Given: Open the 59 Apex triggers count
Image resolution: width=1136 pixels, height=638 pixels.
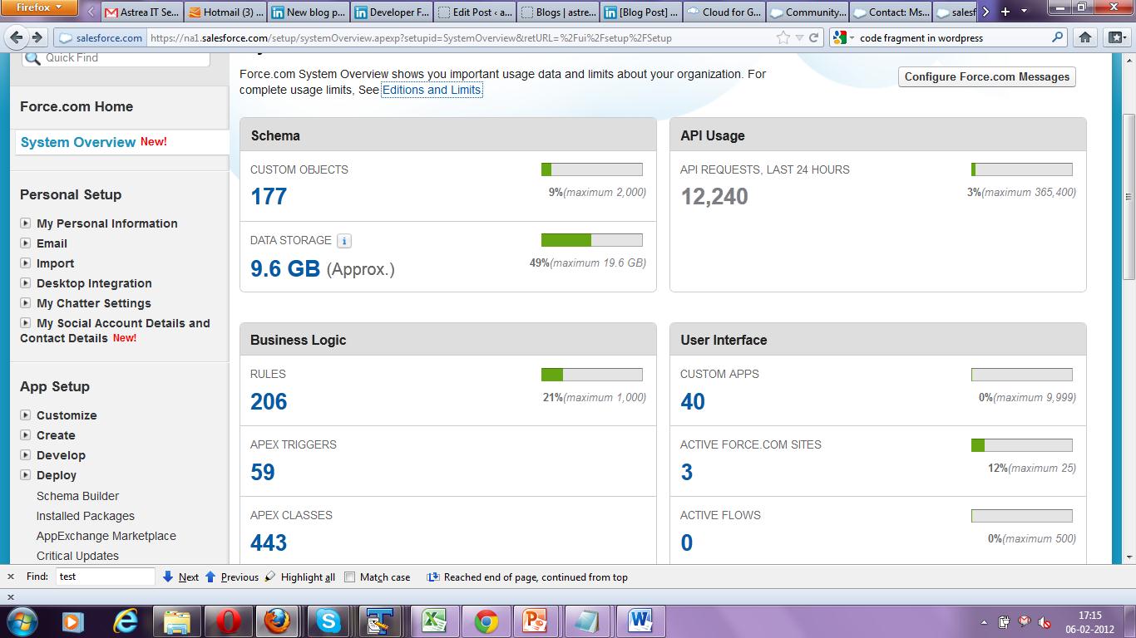Looking at the screenshot, I should click(263, 473).
